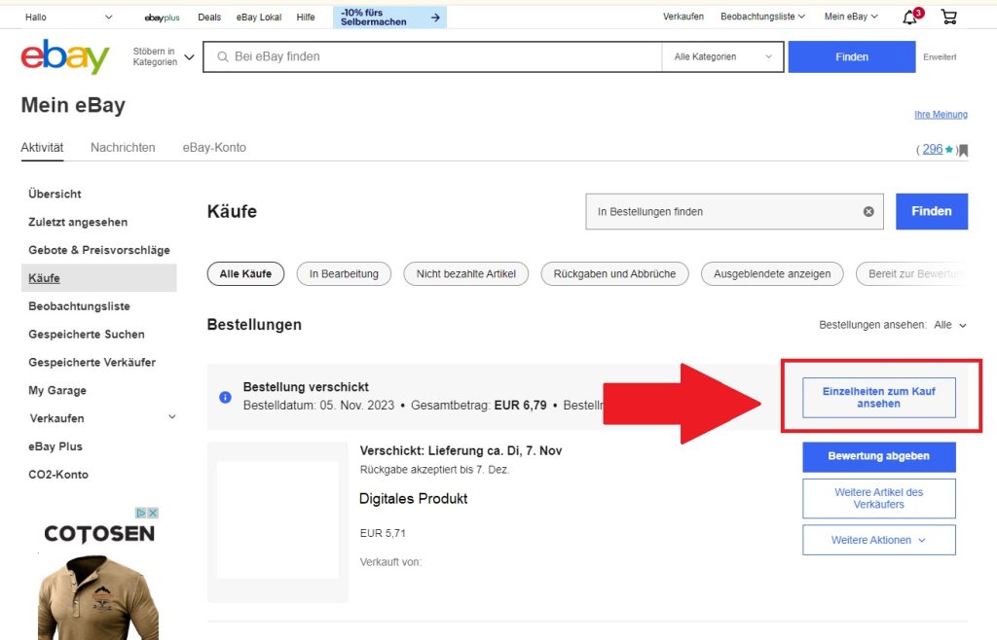Click Einzelheiten zum Kauf ansehen button
This screenshot has height=640, width=997.
[878, 397]
